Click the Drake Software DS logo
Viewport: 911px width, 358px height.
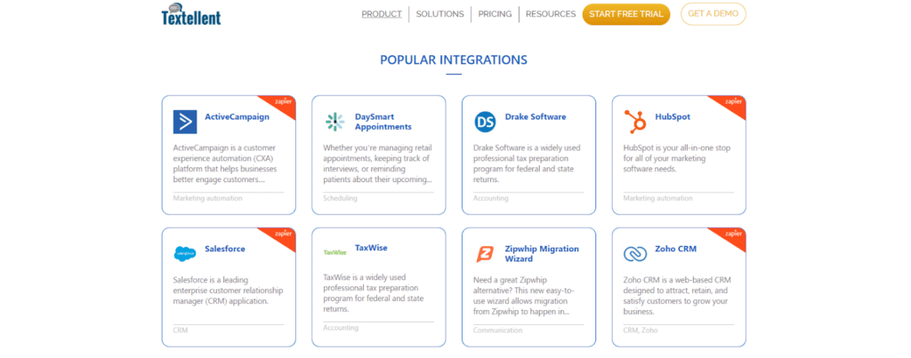pyautogui.click(x=485, y=122)
